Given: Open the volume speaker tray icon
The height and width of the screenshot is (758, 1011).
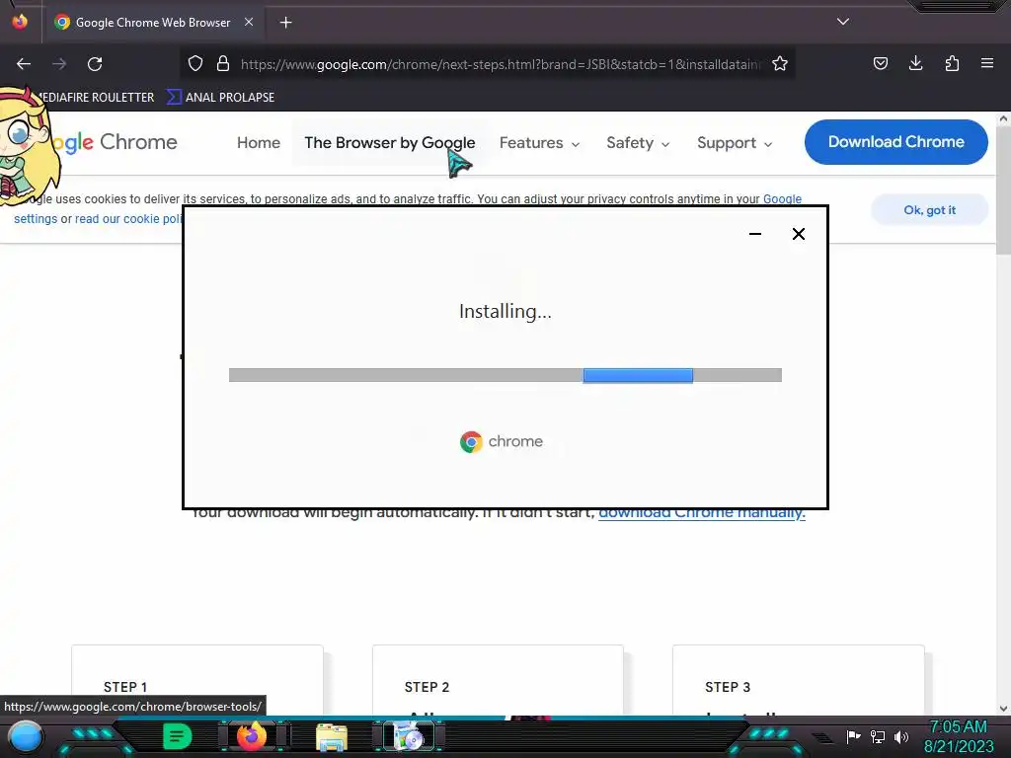Looking at the screenshot, I should [901, 736].
